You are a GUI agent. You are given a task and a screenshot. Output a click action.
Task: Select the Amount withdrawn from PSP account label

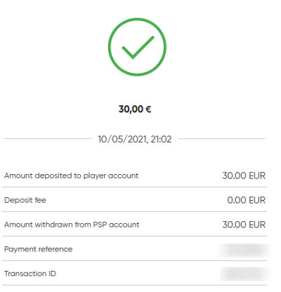coord(72,225)
